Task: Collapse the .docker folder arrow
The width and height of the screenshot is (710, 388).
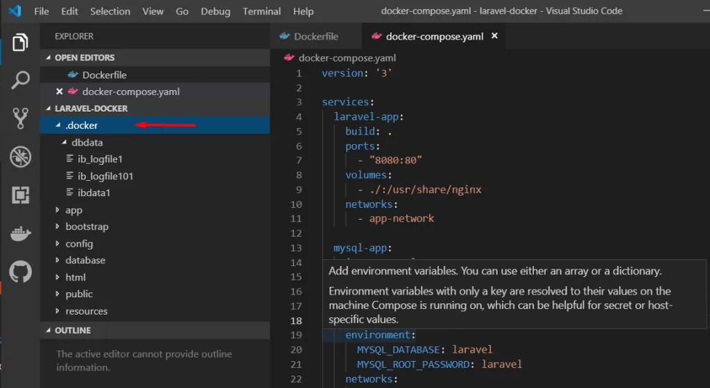Action: point(58,125)
